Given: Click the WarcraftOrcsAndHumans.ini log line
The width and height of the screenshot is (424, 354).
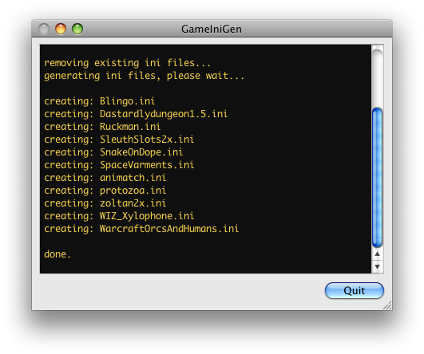Looking at the screenshot, I should pos(141,229).
